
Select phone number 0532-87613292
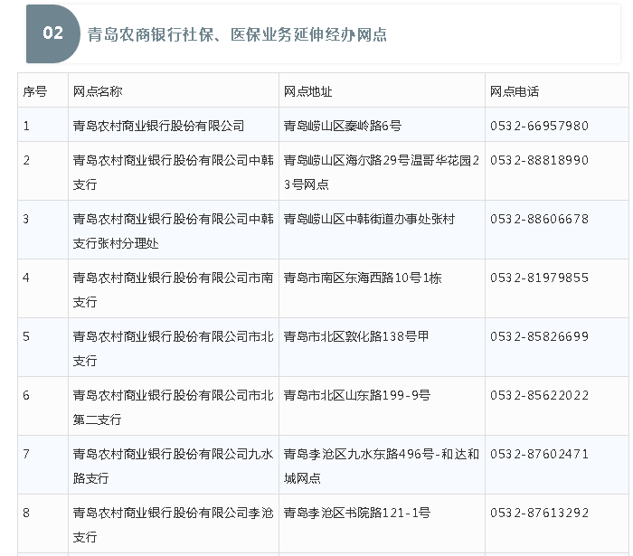click(539, 513)
